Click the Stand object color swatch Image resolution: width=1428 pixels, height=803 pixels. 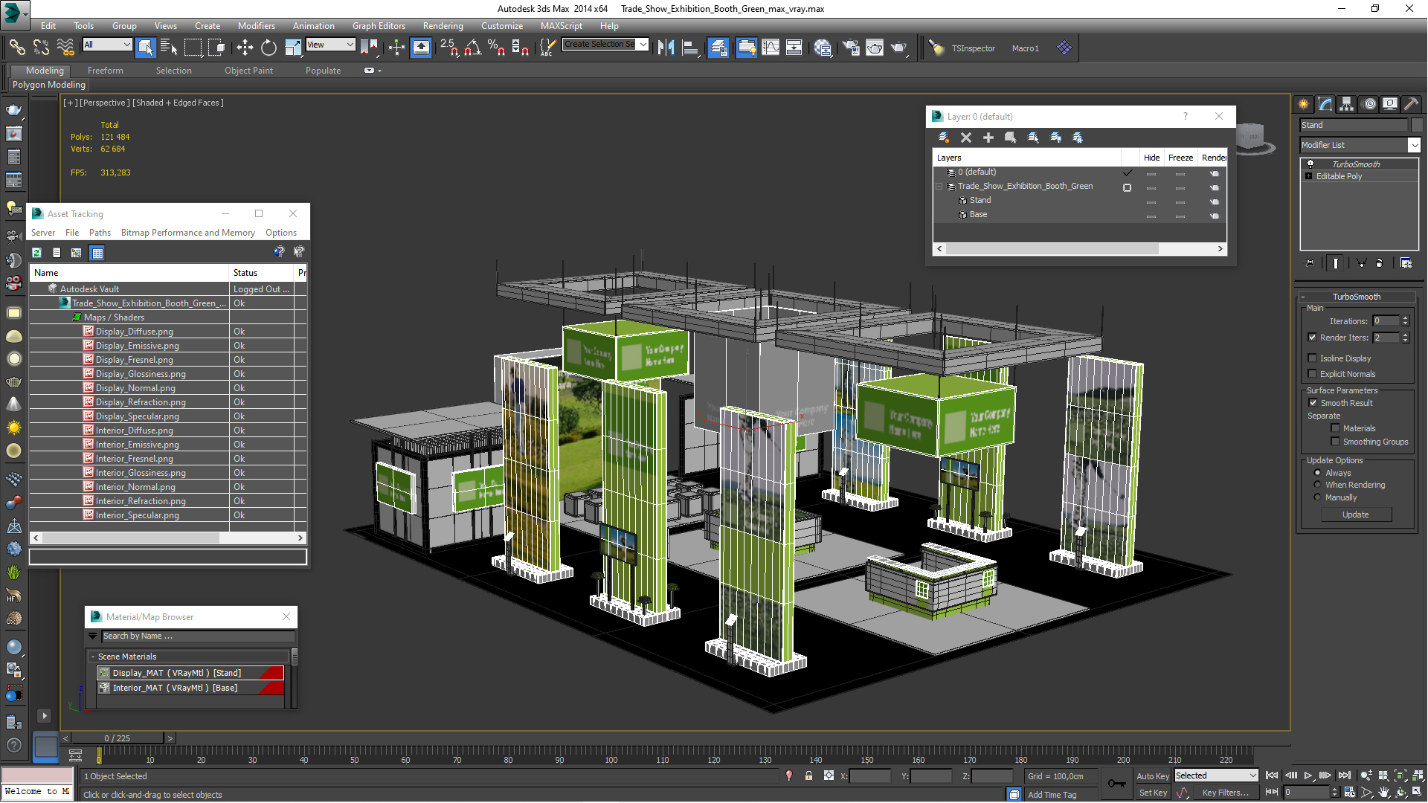(x=1416, y=125)
